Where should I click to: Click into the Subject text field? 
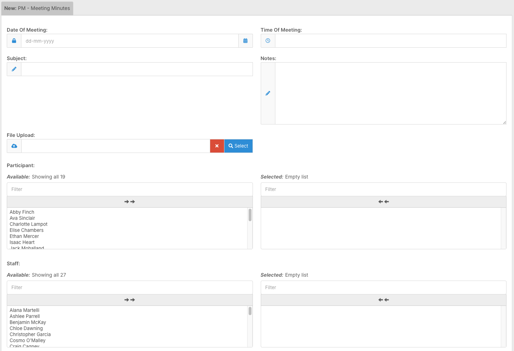point(137,69)
